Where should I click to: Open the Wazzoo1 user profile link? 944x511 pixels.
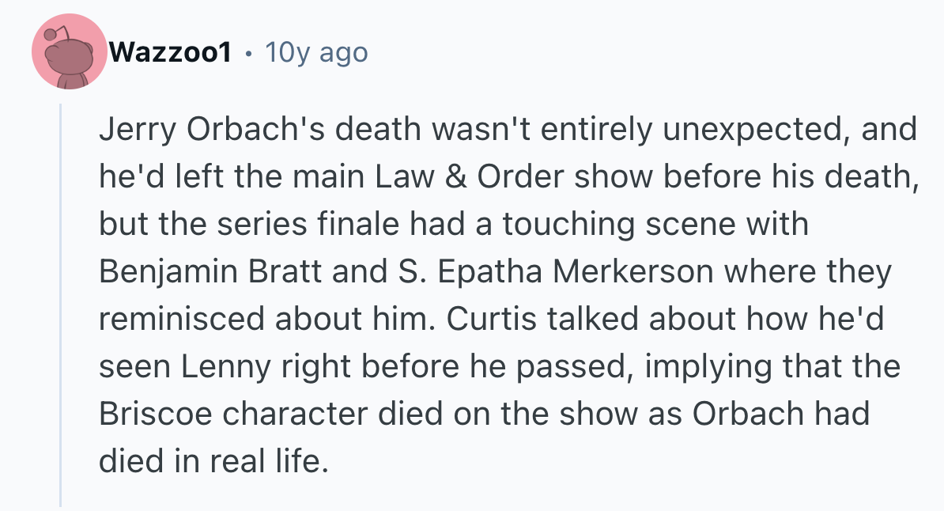click(171, 53)
